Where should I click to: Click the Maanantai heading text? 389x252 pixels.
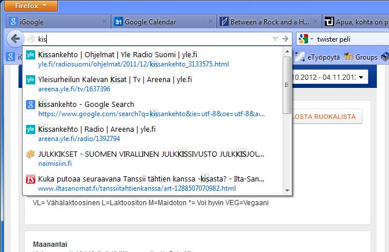pos(50,244)
